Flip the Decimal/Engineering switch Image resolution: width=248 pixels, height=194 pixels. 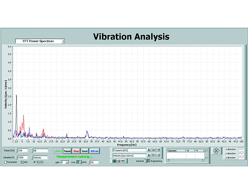point(147,161)
